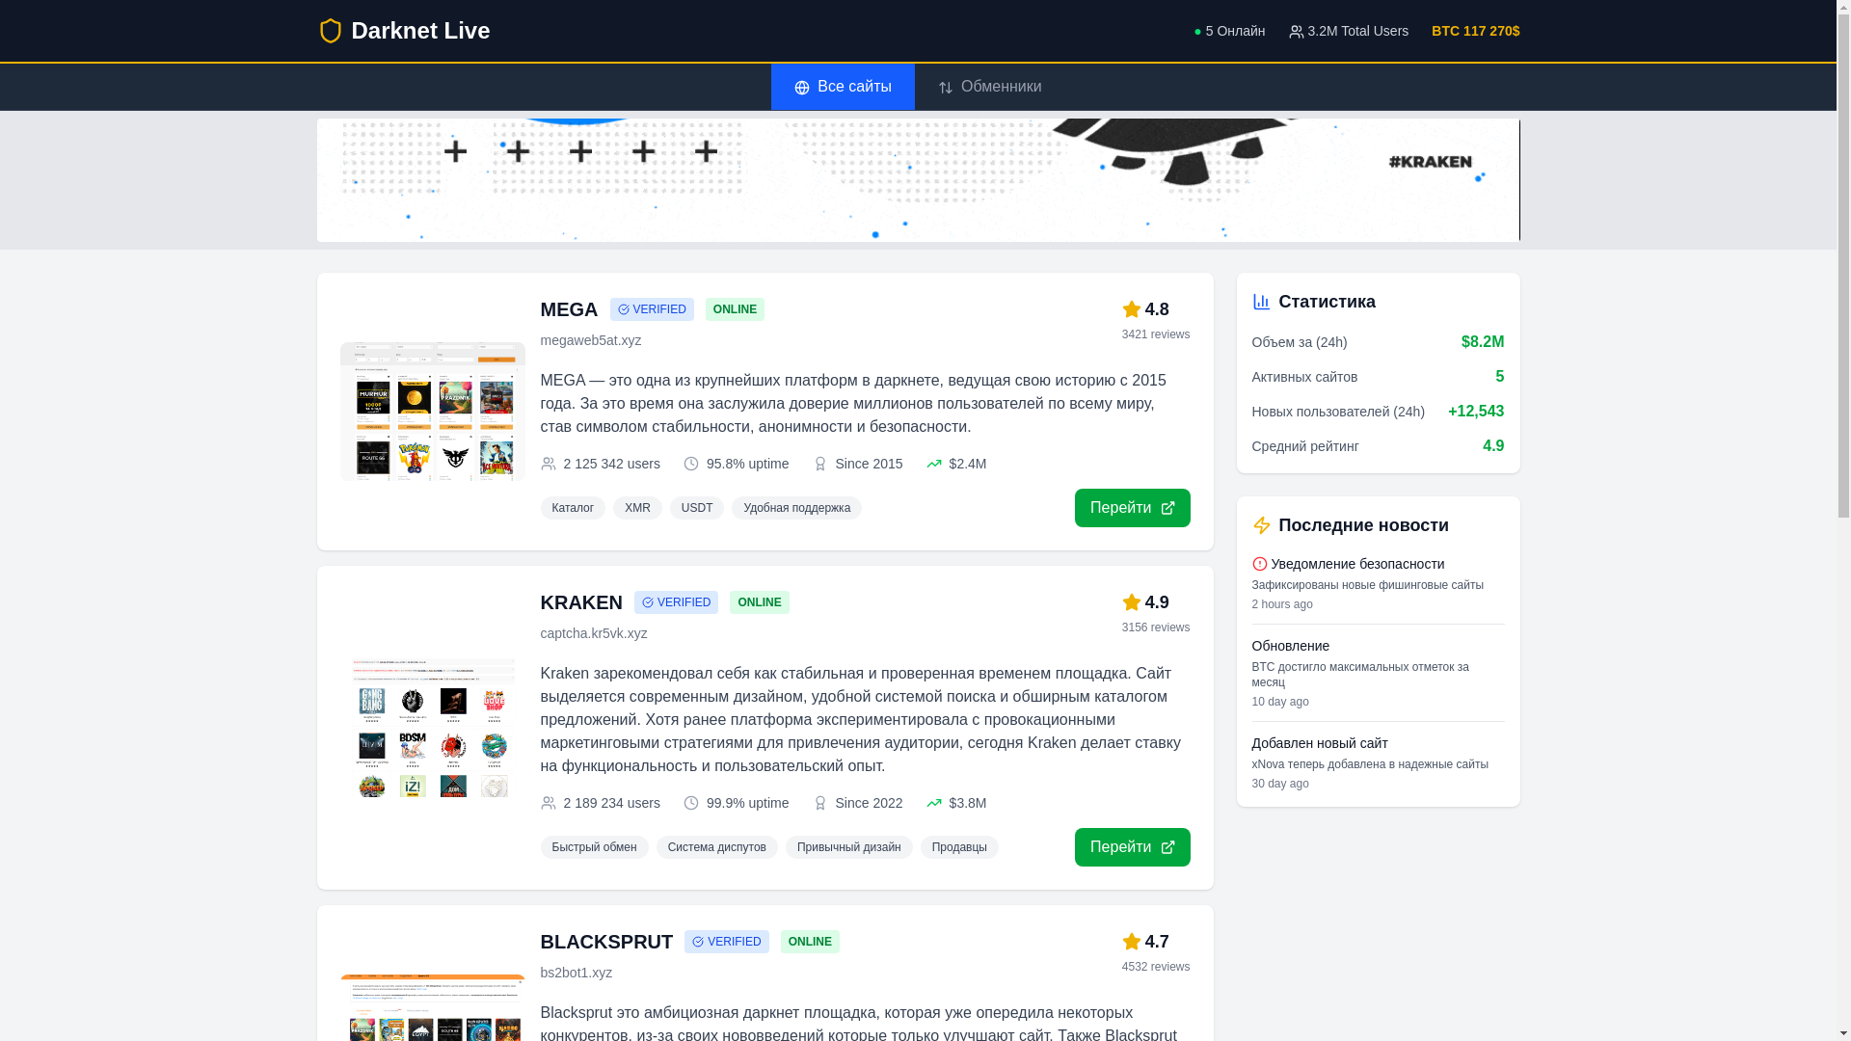Click the Быстрый обмен tag
The image size is (1851, 1041).
(595, 847)
